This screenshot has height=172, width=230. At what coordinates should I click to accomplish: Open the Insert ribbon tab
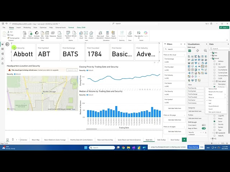pos(18,28)
